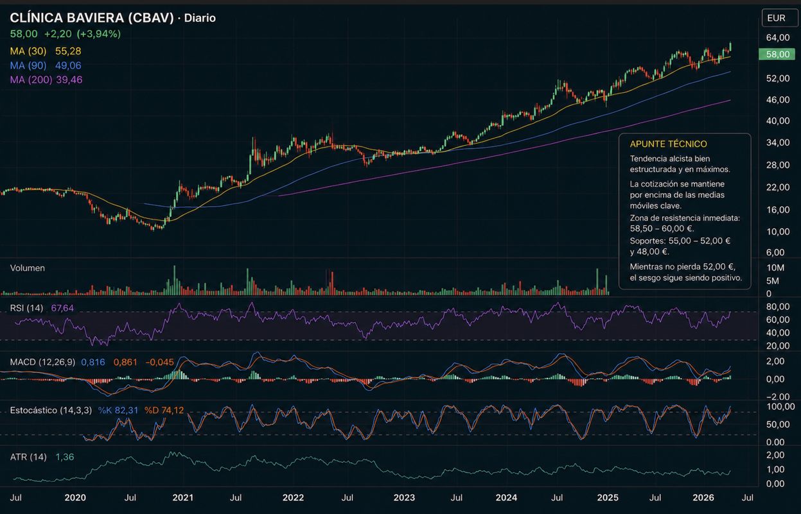Click the 64,00 price axis label
Image resolution: width=801 pixels, height=514 pixels.
[778, 38]
